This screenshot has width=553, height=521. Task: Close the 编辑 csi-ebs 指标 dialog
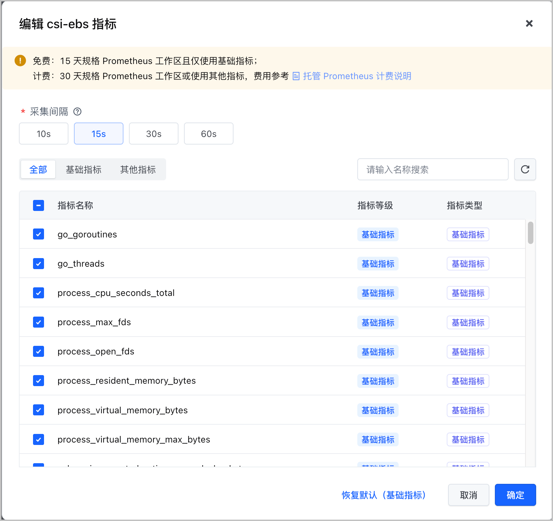point(529,23)
